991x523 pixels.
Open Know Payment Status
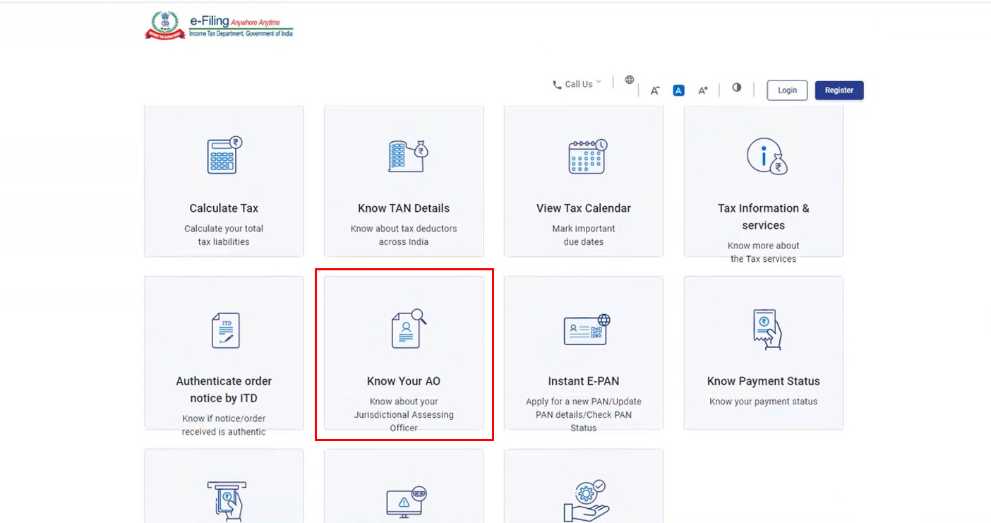point(763,353)
